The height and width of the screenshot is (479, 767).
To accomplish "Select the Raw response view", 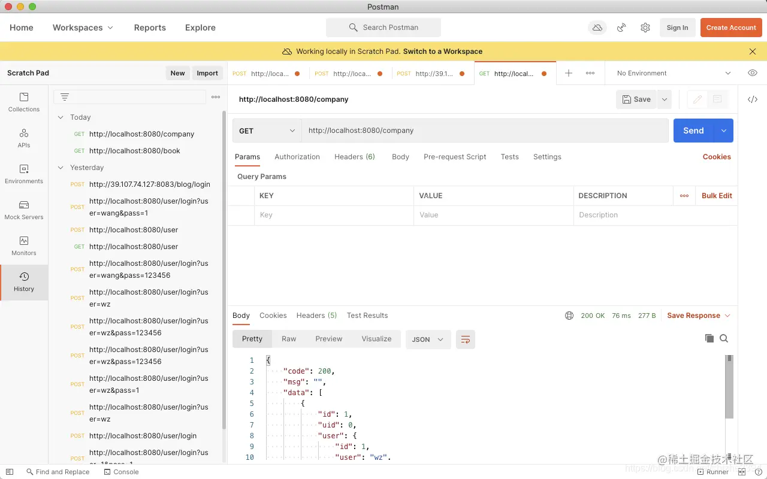I will pyautogui.click(x=289, y=339).
